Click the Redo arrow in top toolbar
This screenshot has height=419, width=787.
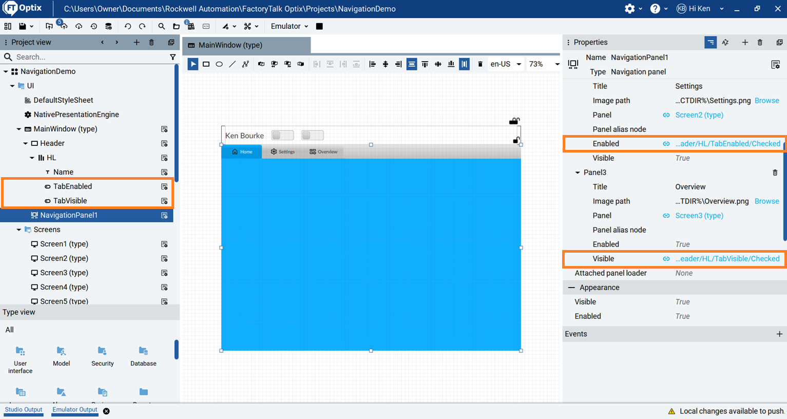pos(142,26)
